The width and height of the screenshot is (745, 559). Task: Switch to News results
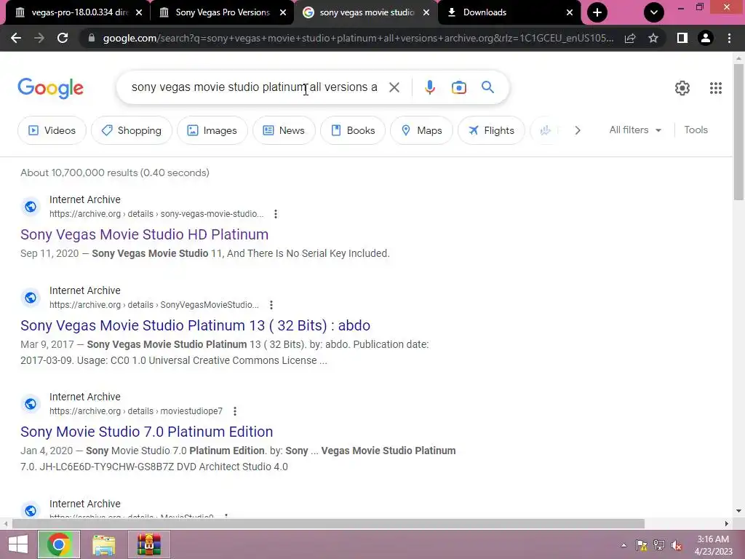(x=284, y=130)
